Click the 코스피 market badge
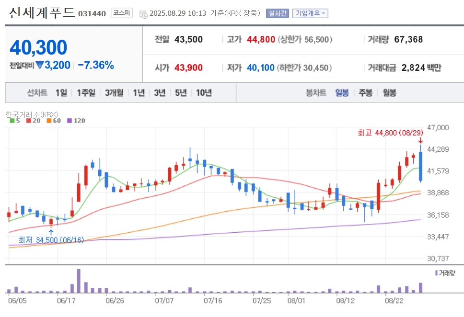 tap(122, 13)
